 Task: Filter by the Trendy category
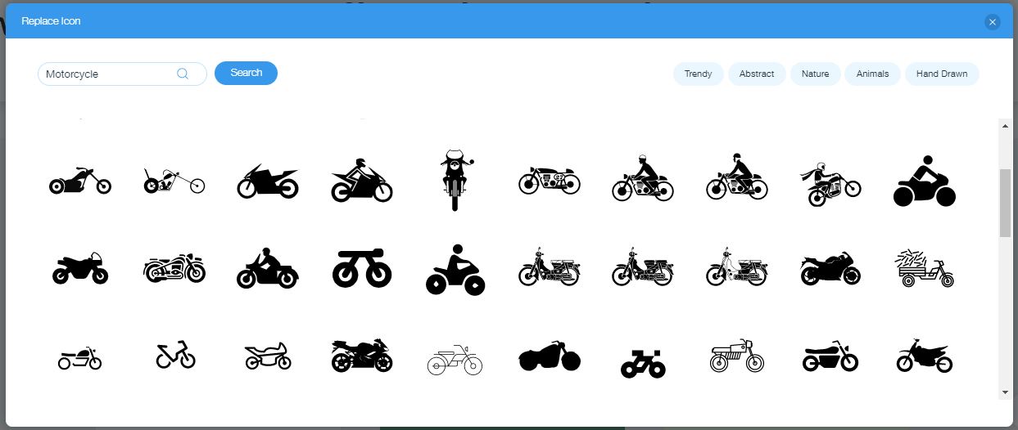pyautogui.click(x=698, y=74)
